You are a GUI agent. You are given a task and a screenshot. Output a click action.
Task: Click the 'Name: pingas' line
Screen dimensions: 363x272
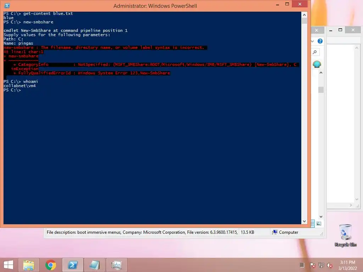[18, 43]
